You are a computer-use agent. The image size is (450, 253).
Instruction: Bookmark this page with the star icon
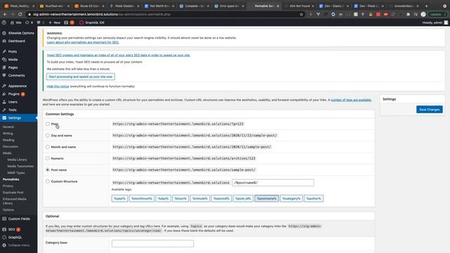[302, 14]
